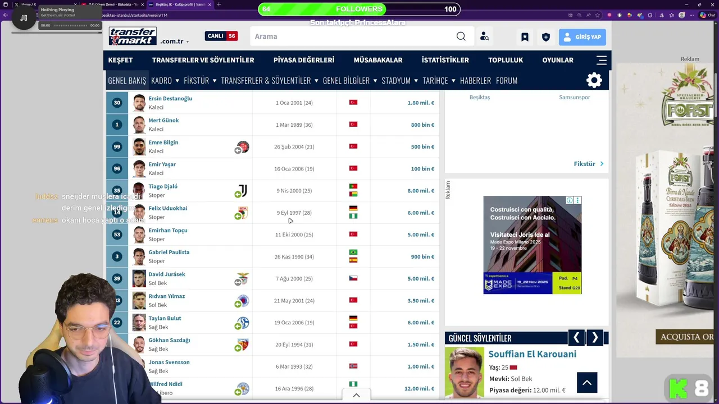719x404 pixels.
Task: Open Mert Günok's player profile link
Action: (163, 120)
